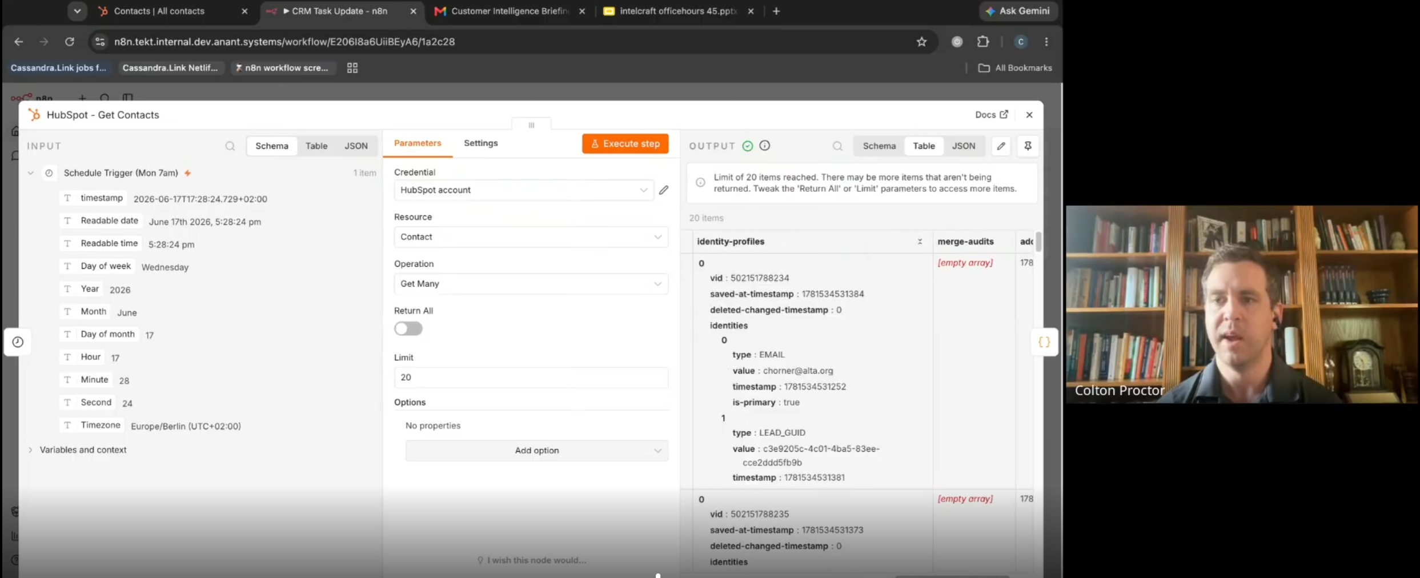Image resolution: width=1420 pixels, height=578 pixels.
Task: Open the bookmarks apps grid icon
Action: click(352, 67)
